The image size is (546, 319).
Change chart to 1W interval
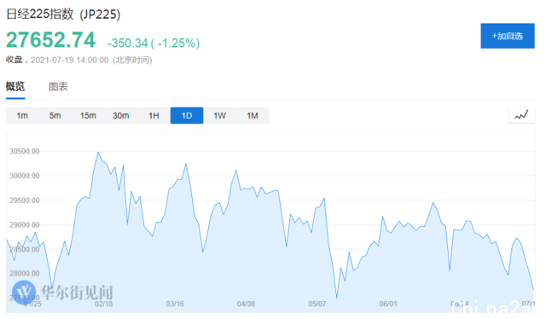click(219, 116)
